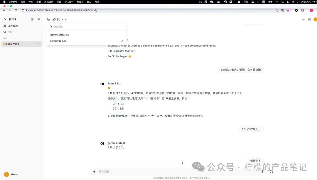Open the 历史记录 menu

(48, 2)
